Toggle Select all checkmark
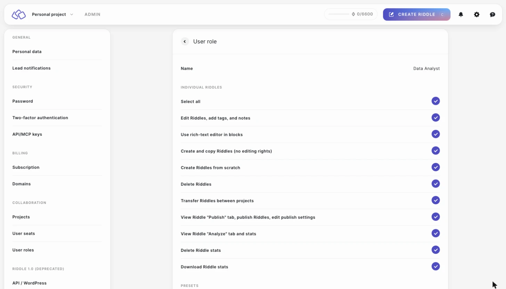Viewport: 506px width, 289px height. 436,101
